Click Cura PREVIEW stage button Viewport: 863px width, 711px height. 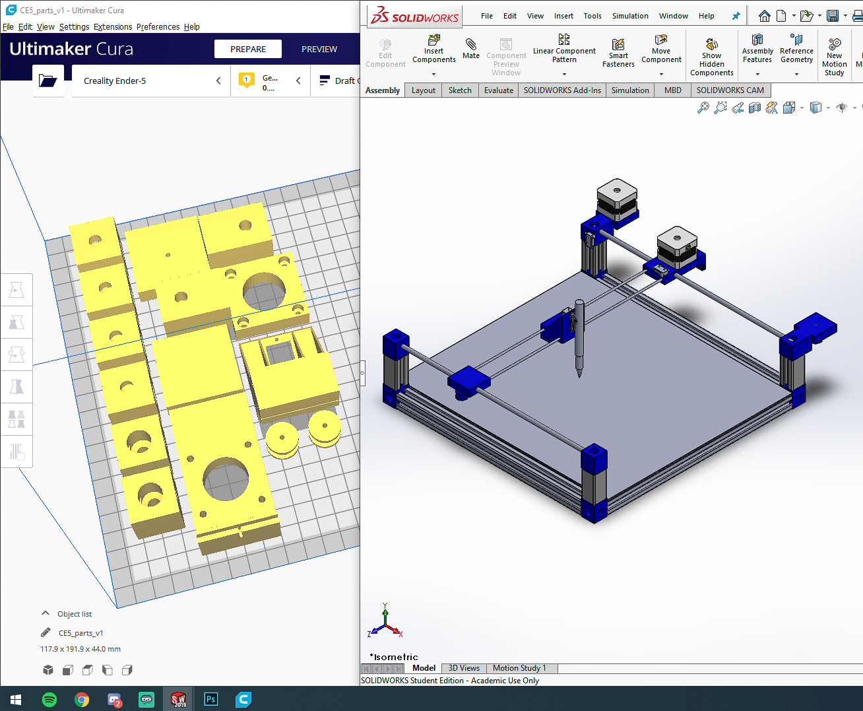click(x=319, y=49)
